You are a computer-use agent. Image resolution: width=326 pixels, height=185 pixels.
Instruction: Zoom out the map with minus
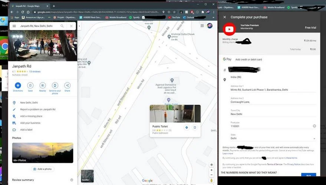tap(211, 175)
